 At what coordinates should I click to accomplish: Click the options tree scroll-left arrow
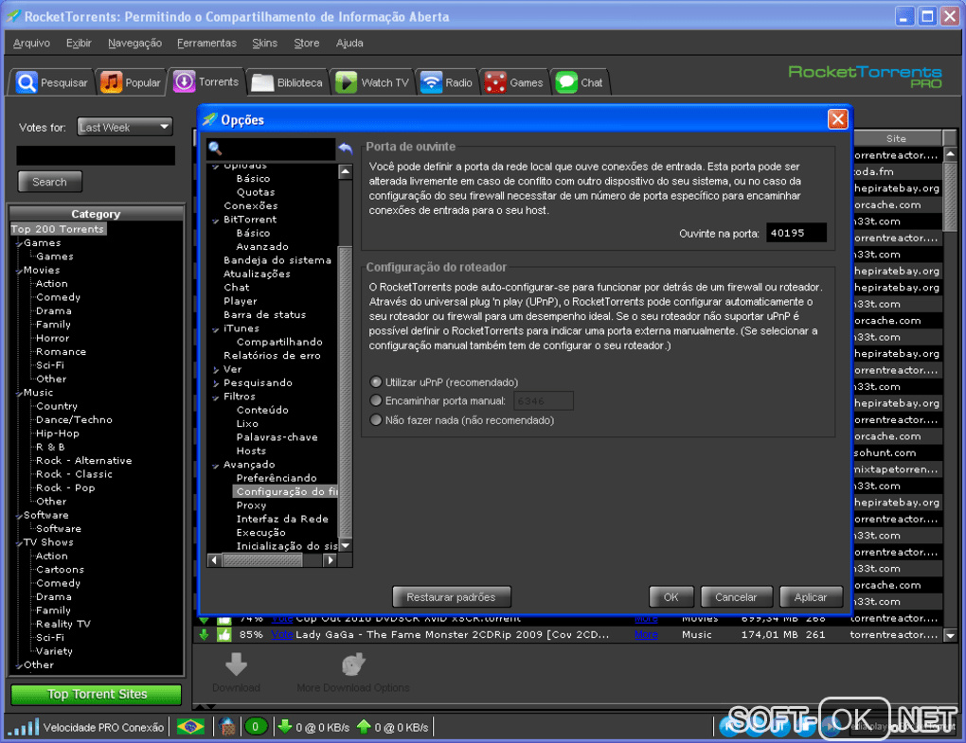(214, 560)
